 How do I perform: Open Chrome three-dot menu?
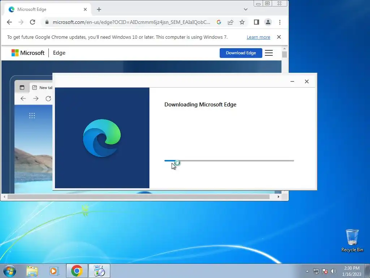coord(280,22)
